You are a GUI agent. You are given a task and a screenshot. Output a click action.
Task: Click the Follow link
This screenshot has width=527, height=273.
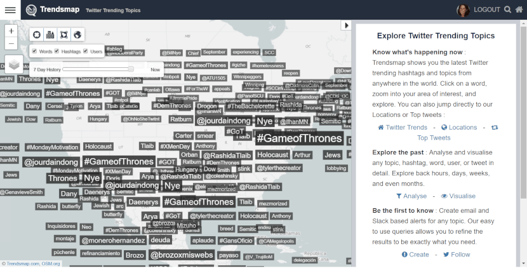(457, 255)
